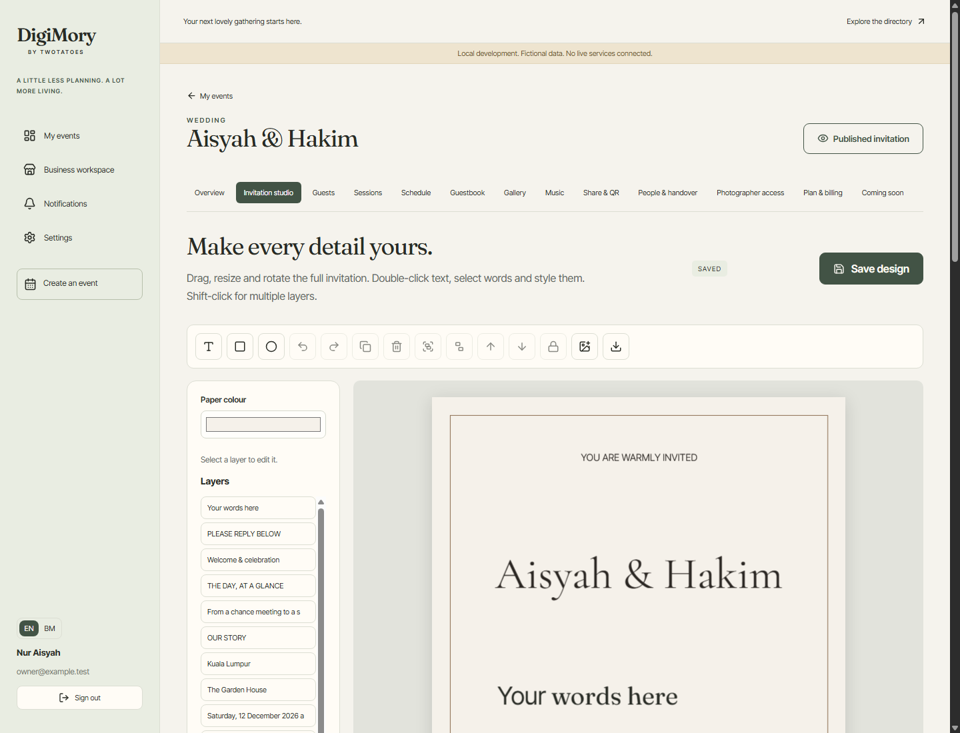Select 'OUR STORY' layer
The image size is (960, 733).
(258, 638)
